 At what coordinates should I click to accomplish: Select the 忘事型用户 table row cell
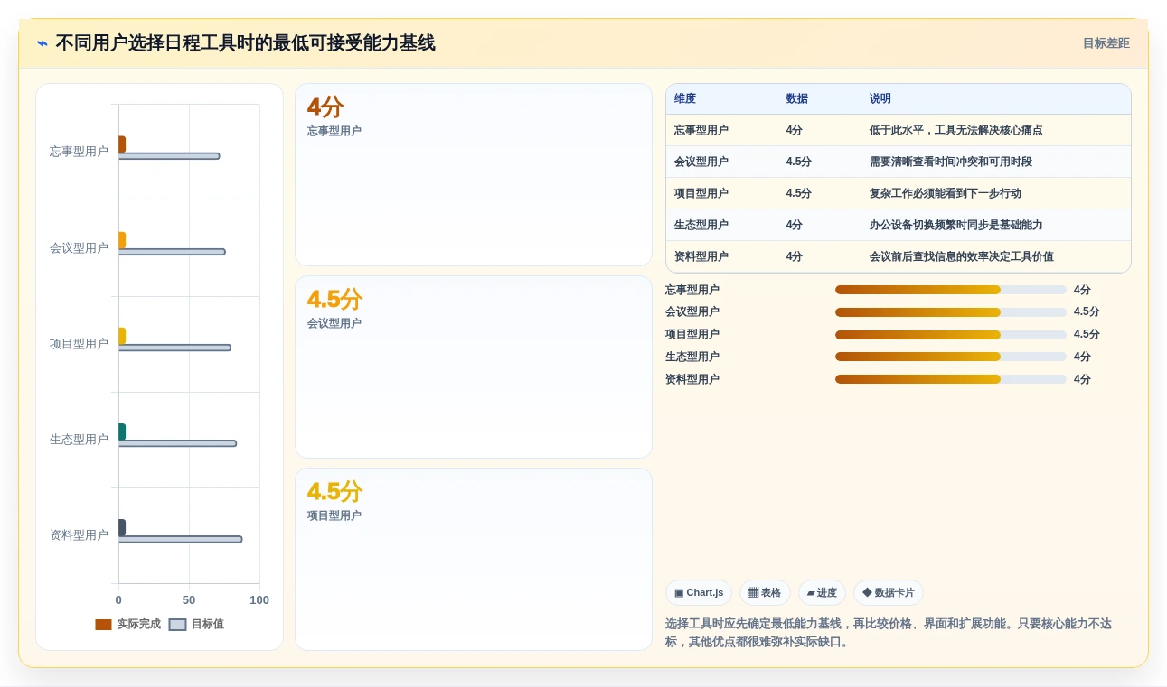[x=701, y=130]
